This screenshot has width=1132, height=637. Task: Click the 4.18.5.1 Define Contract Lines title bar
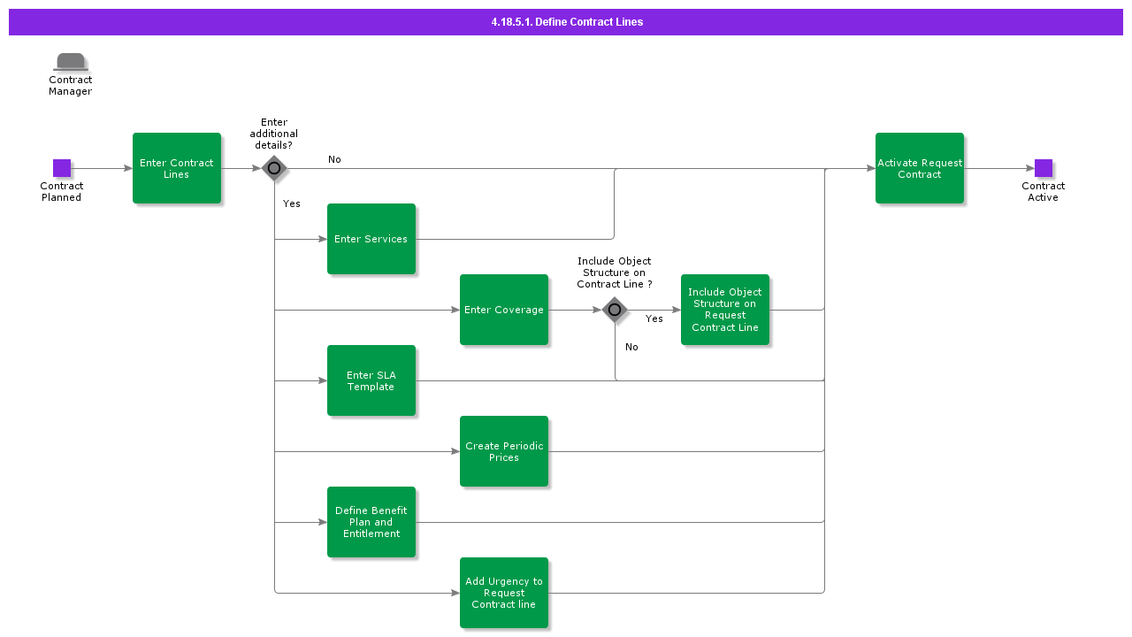click(x=566, y=21)
